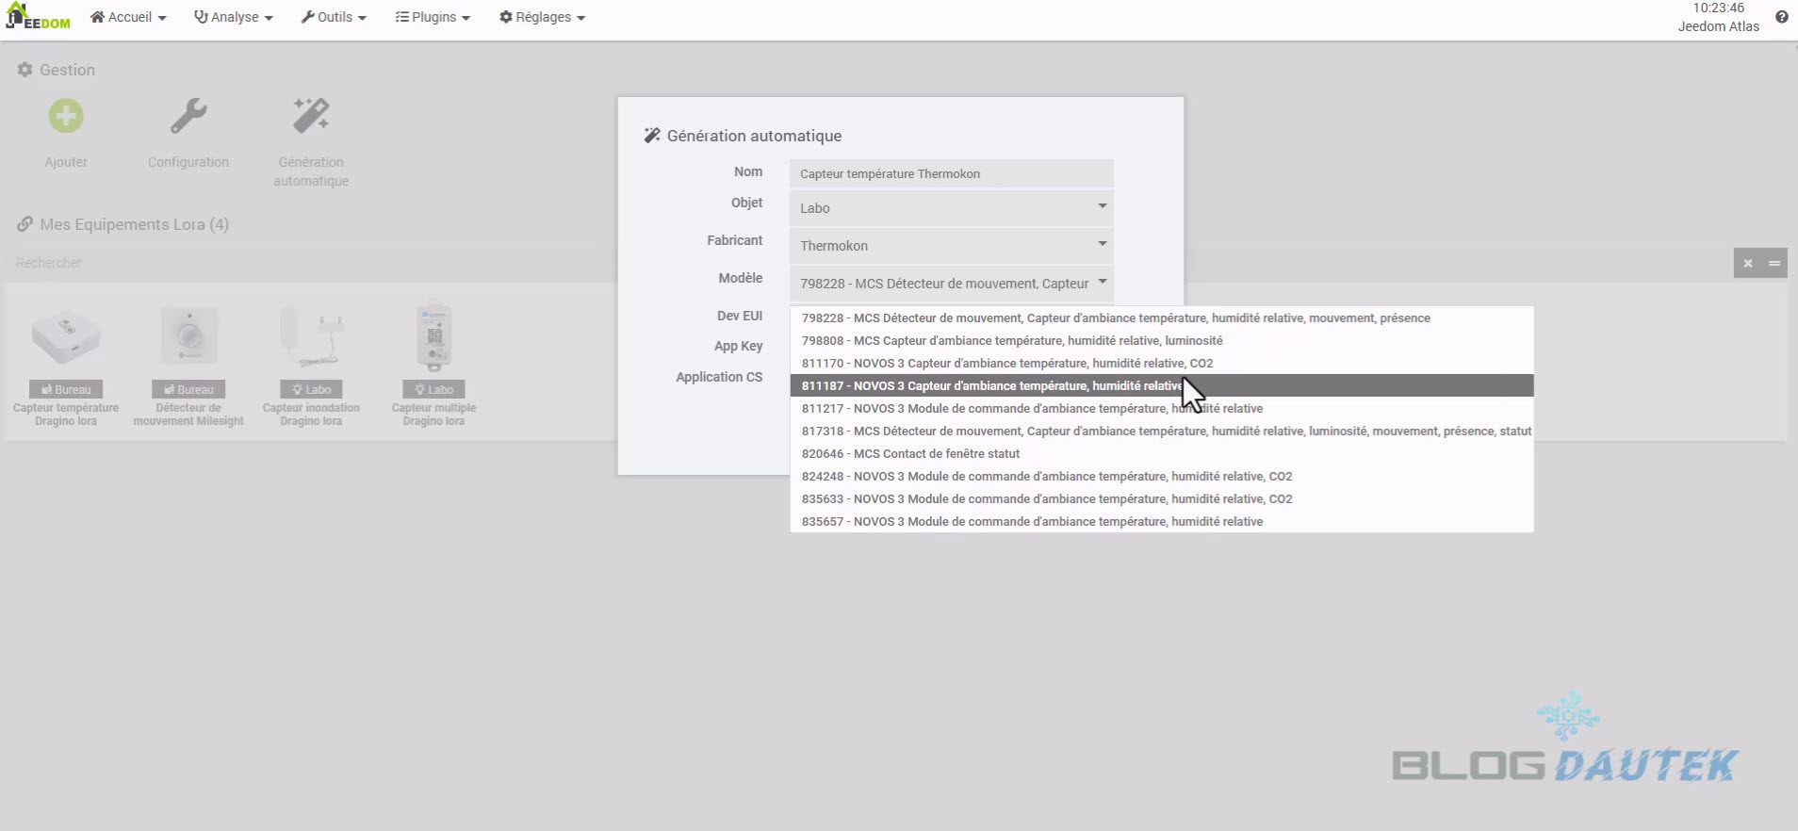Open the Configuration wrench icon
Screen dimensions: 1798x831
click(188, 117)
